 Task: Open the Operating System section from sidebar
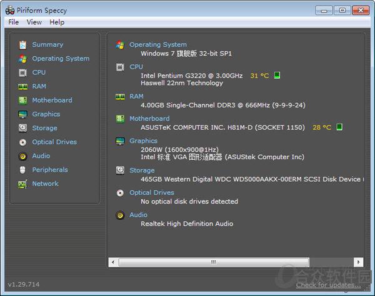pos(61,59)
